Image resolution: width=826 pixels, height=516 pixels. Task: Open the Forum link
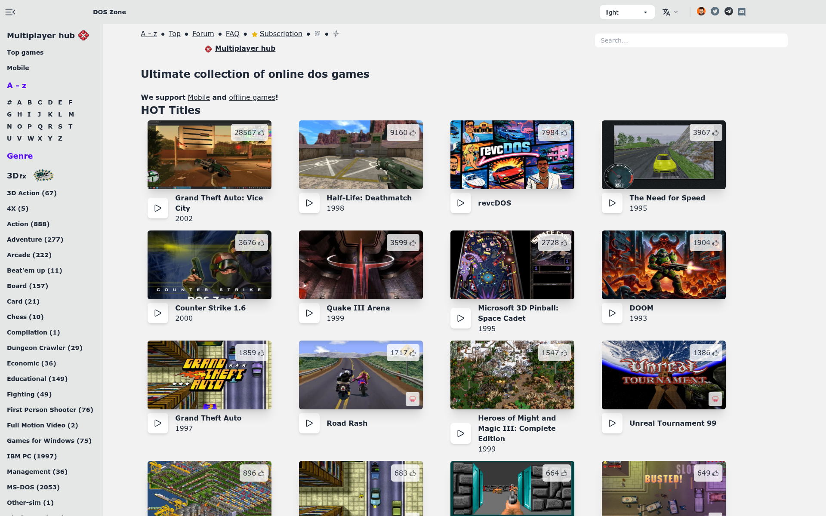(203, 34)
